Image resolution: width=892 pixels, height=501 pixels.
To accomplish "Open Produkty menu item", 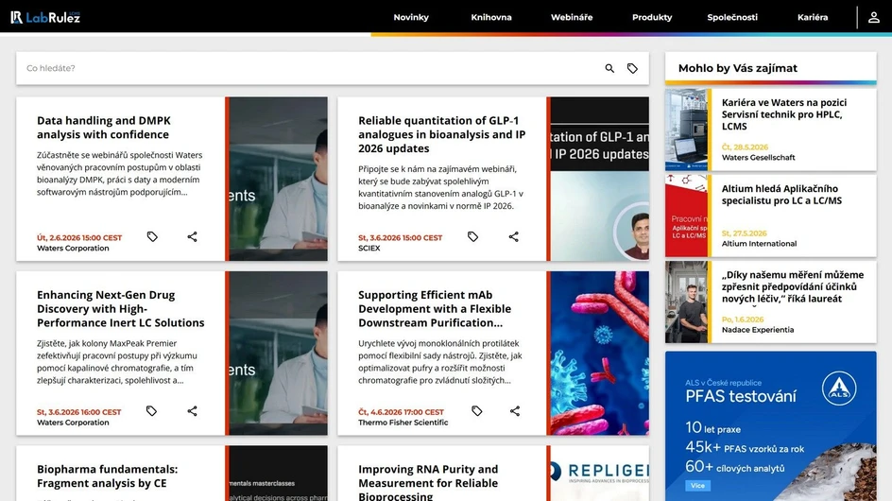I will click(652, 17).
